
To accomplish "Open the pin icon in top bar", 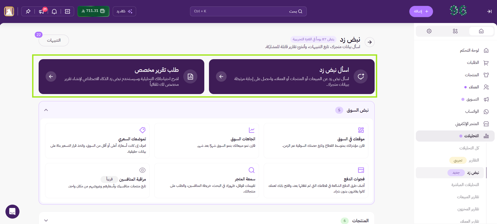I will (x=28, y=11).
